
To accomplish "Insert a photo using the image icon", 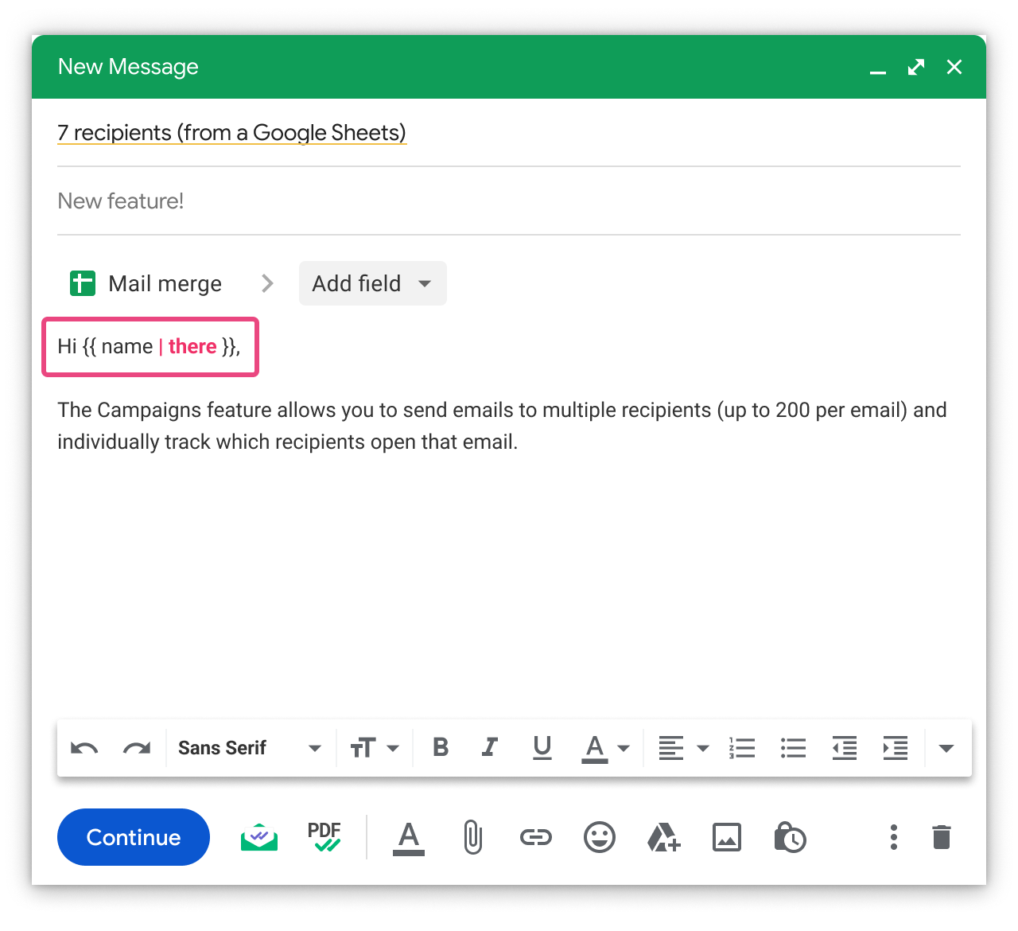I will pyautogui.click(x=726, y=837).
